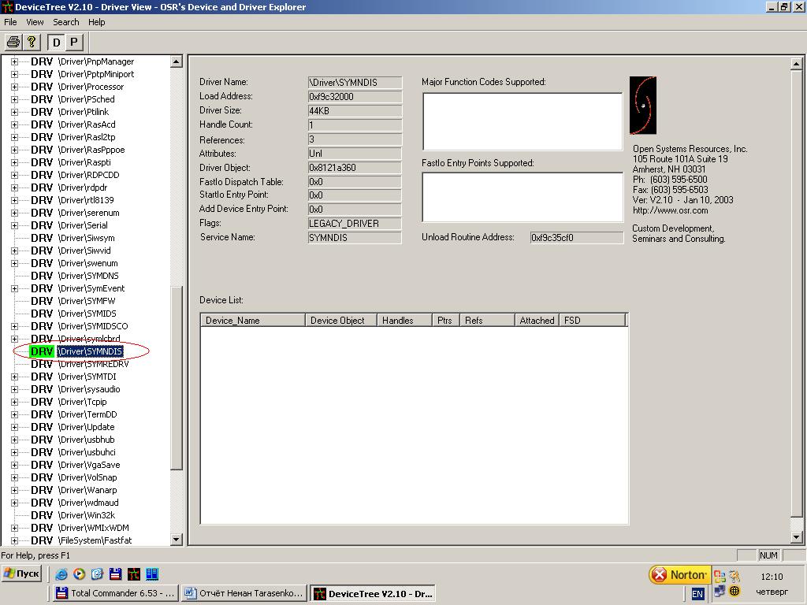The image size is (807, 605).
Task: Select \Driver\VolSnap in the tree
Action: pyautogui.click(x=87, y=477)
